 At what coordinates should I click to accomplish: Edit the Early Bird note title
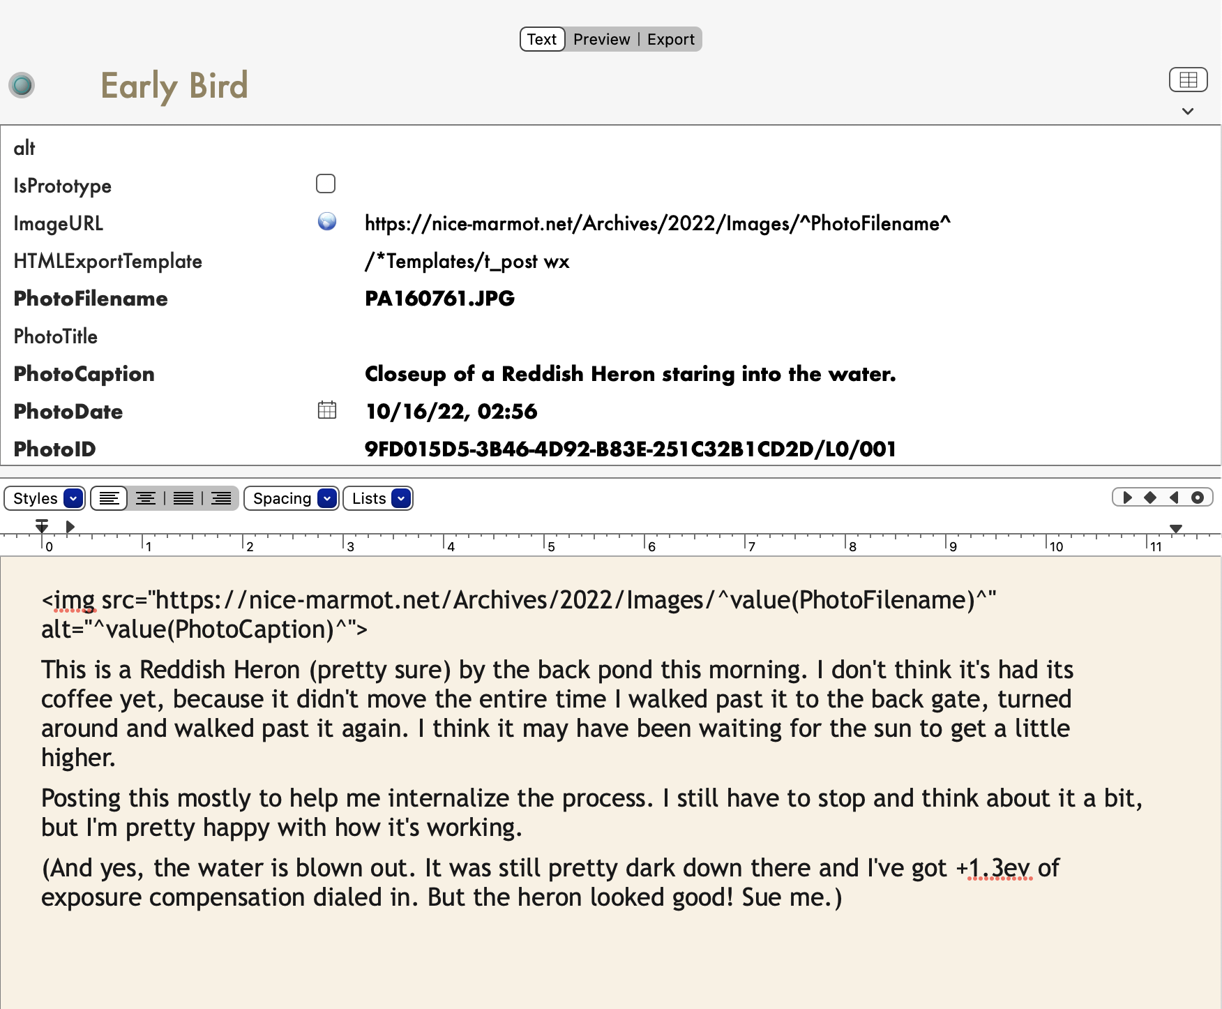coord(174,87)
